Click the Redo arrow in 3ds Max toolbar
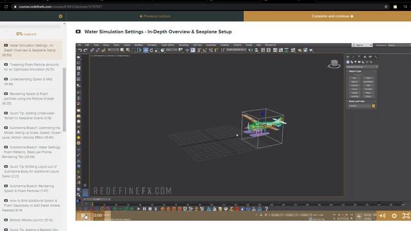Screen dimensions: 411x231 tap(85, 50)
